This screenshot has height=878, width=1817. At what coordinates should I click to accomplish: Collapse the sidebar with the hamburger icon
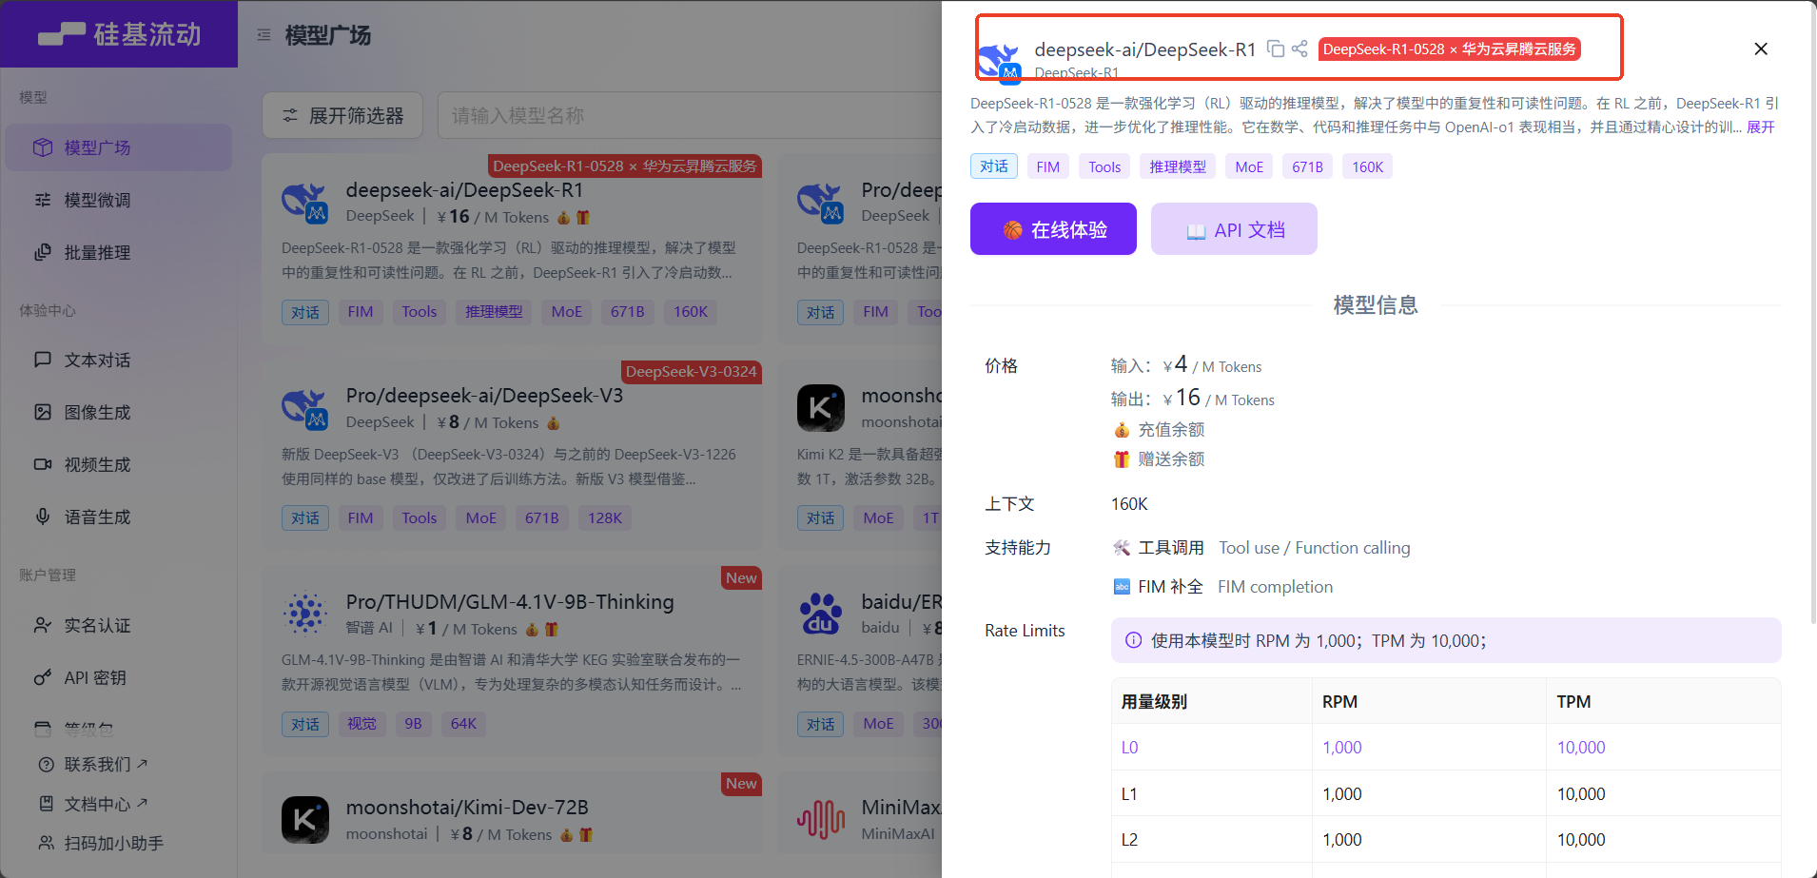coord(264,31)
